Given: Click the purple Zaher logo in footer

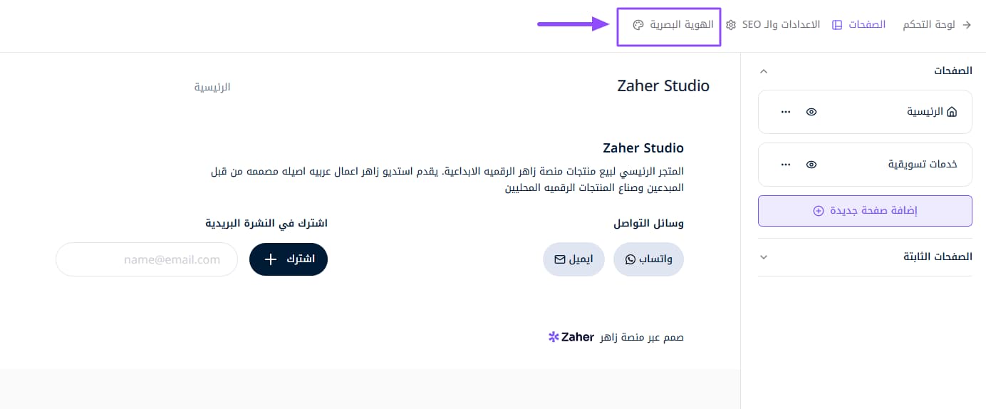Looking at the screenshot, I should point(554,337).
